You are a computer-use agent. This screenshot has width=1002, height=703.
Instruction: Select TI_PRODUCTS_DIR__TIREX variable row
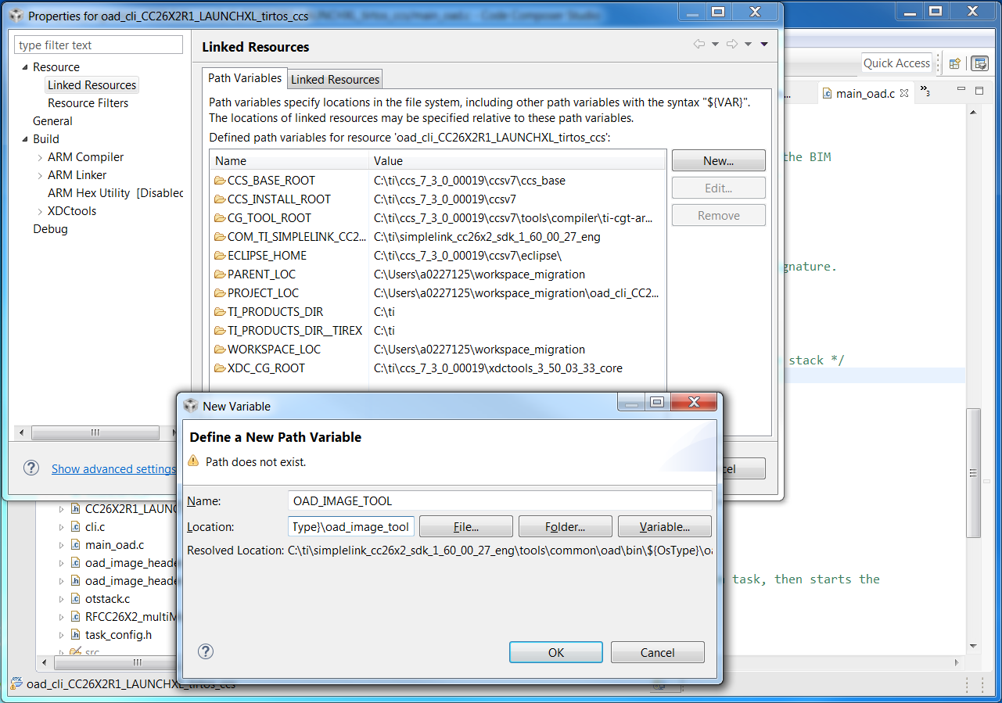click(438, 331)
